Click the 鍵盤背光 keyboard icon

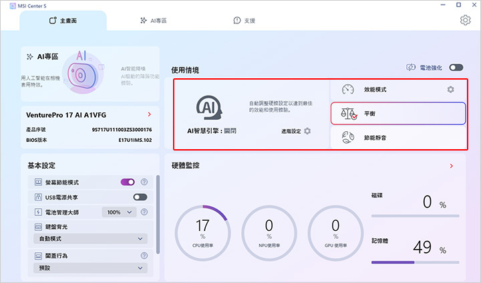[38, 227]
